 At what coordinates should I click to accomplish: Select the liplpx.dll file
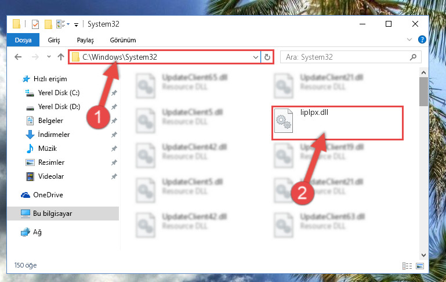tap(338, 123)
